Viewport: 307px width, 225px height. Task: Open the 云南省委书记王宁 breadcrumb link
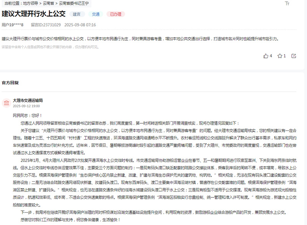point(74,4)
